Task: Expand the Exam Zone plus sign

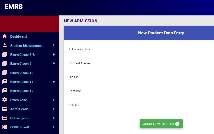Action: pos(54,100)
